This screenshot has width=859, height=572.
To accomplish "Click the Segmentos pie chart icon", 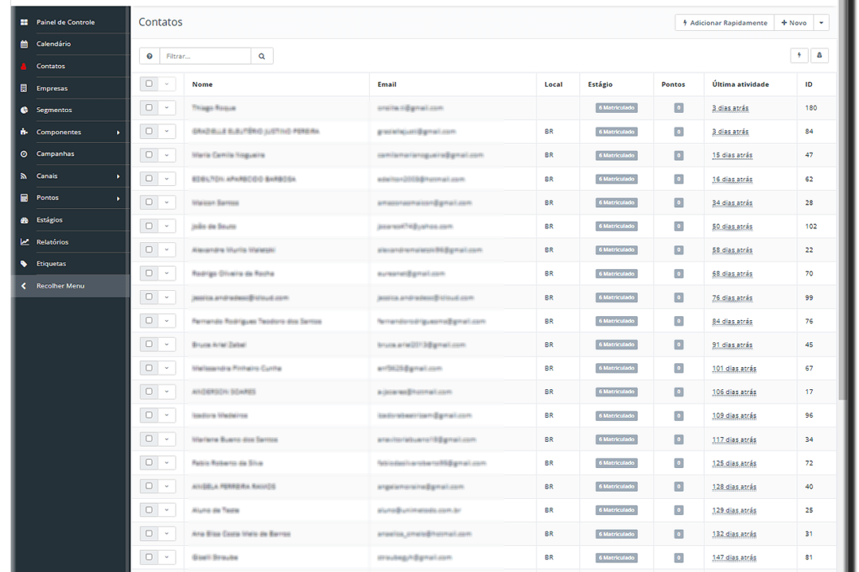I will pos(24,110).
